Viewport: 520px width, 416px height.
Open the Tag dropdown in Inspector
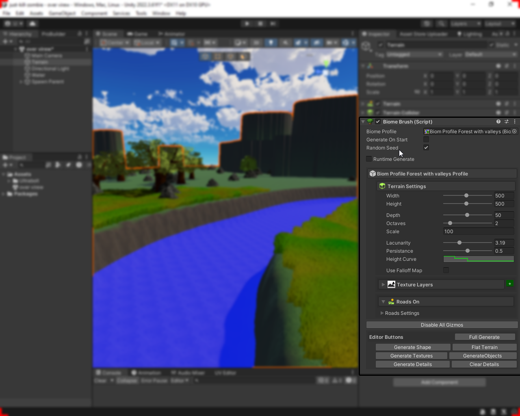[414, 54]
